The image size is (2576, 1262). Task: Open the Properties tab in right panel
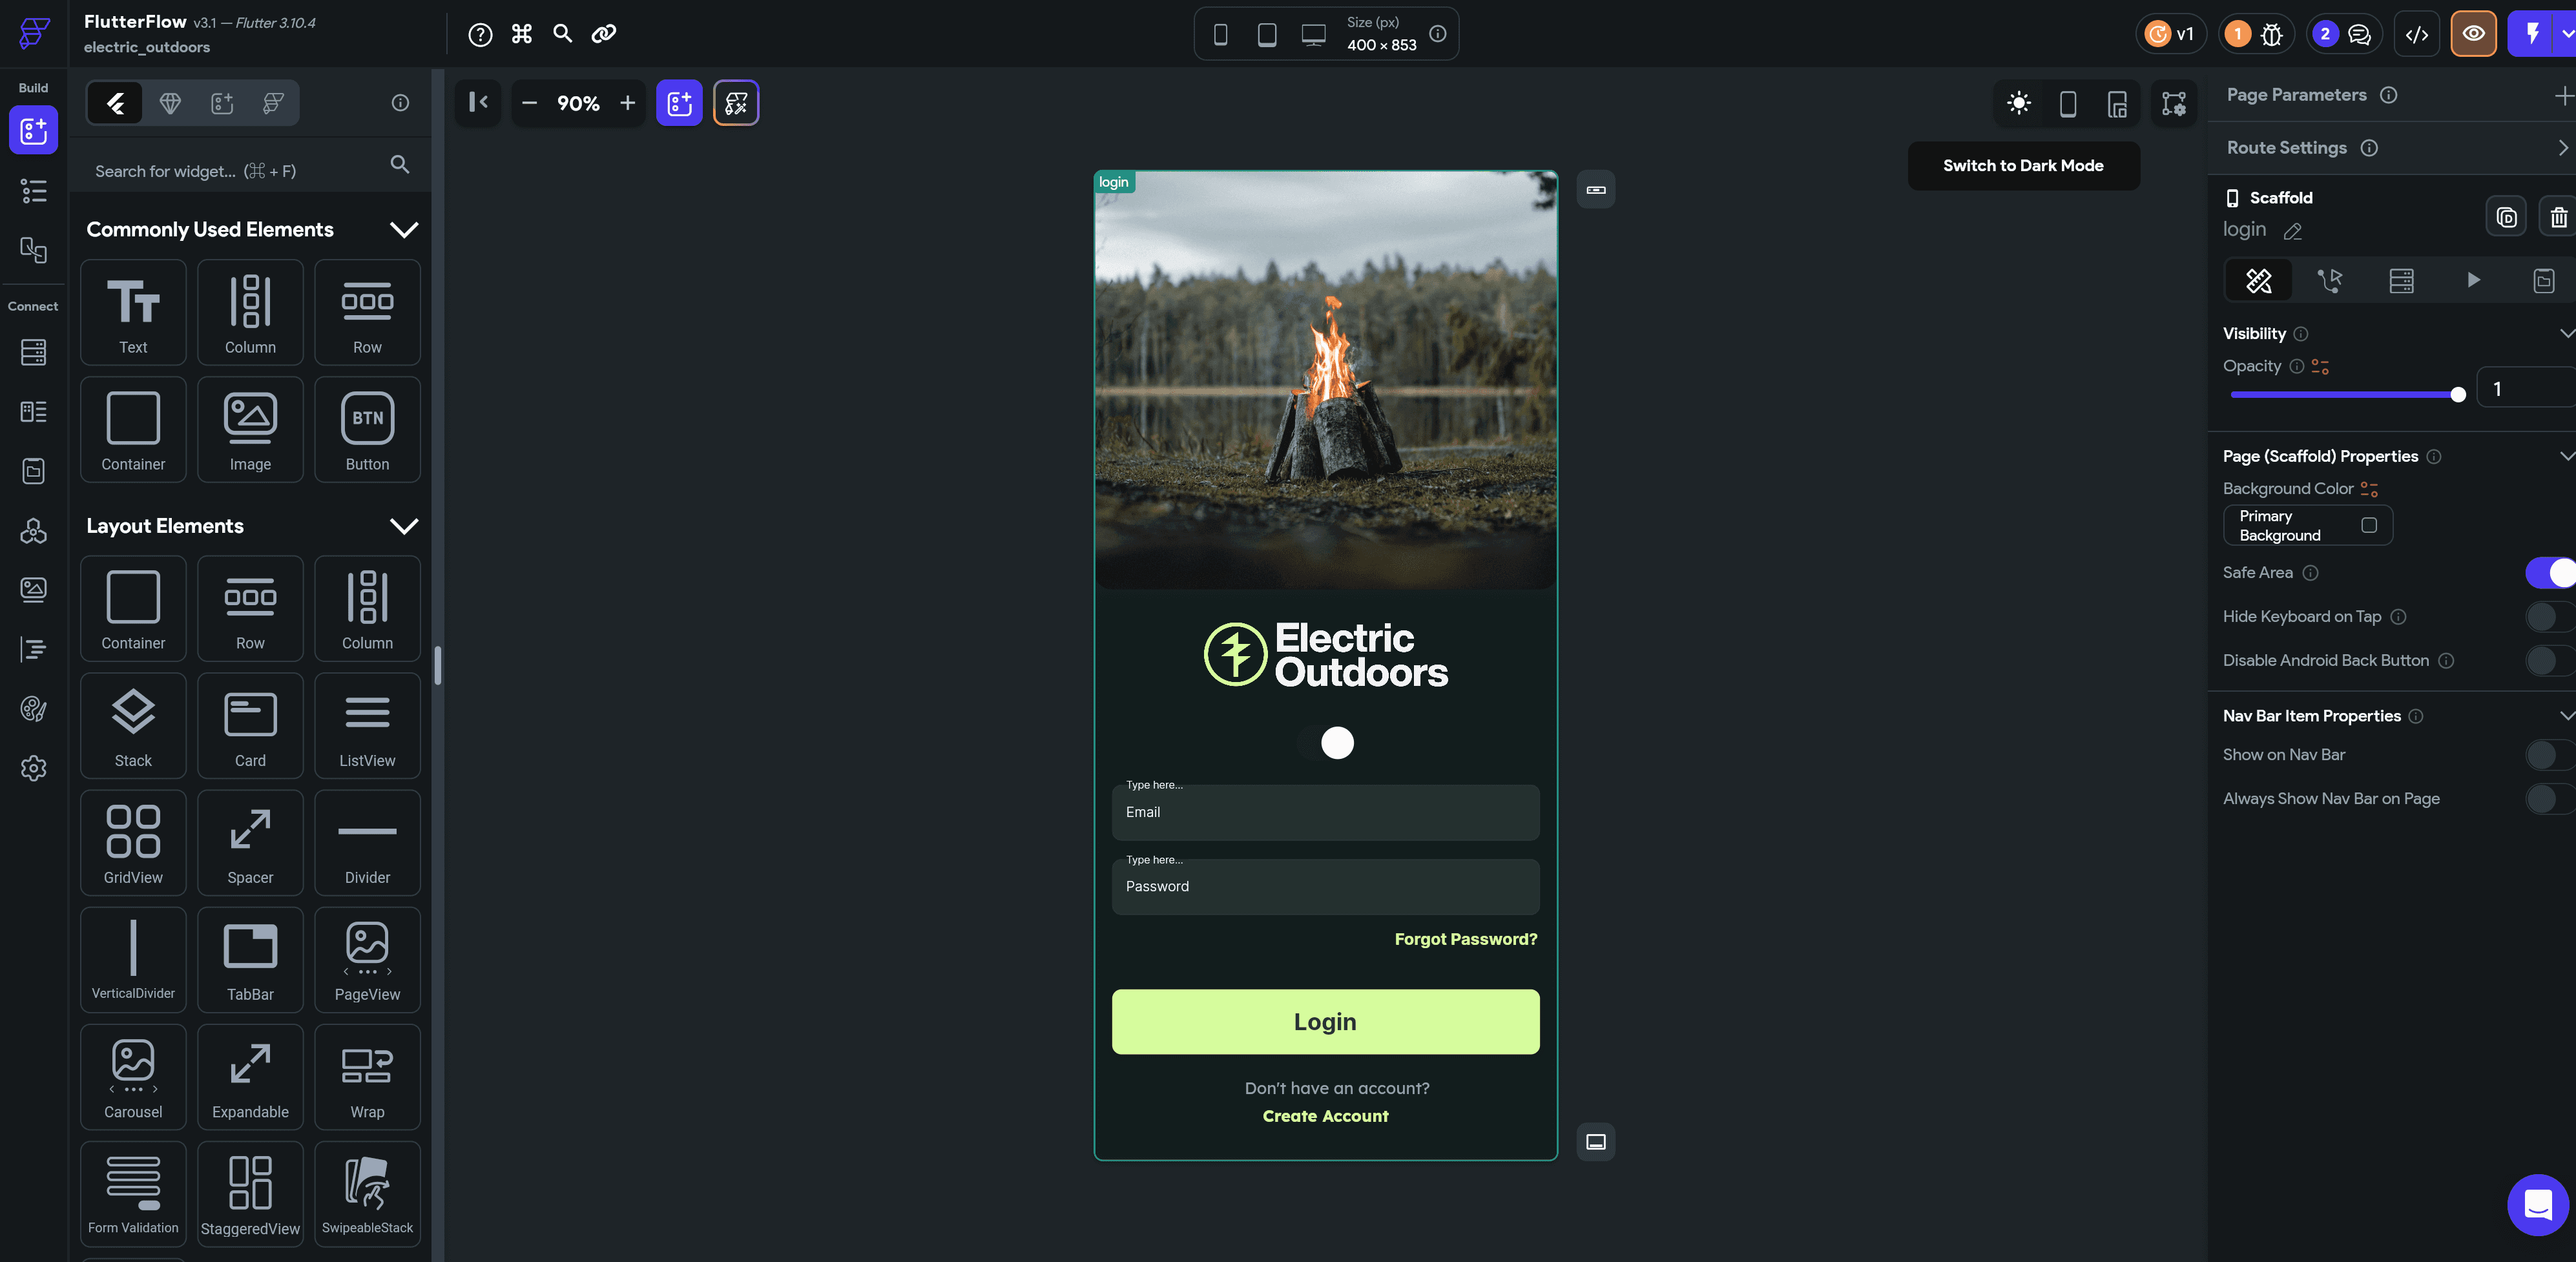[2258, 281]
